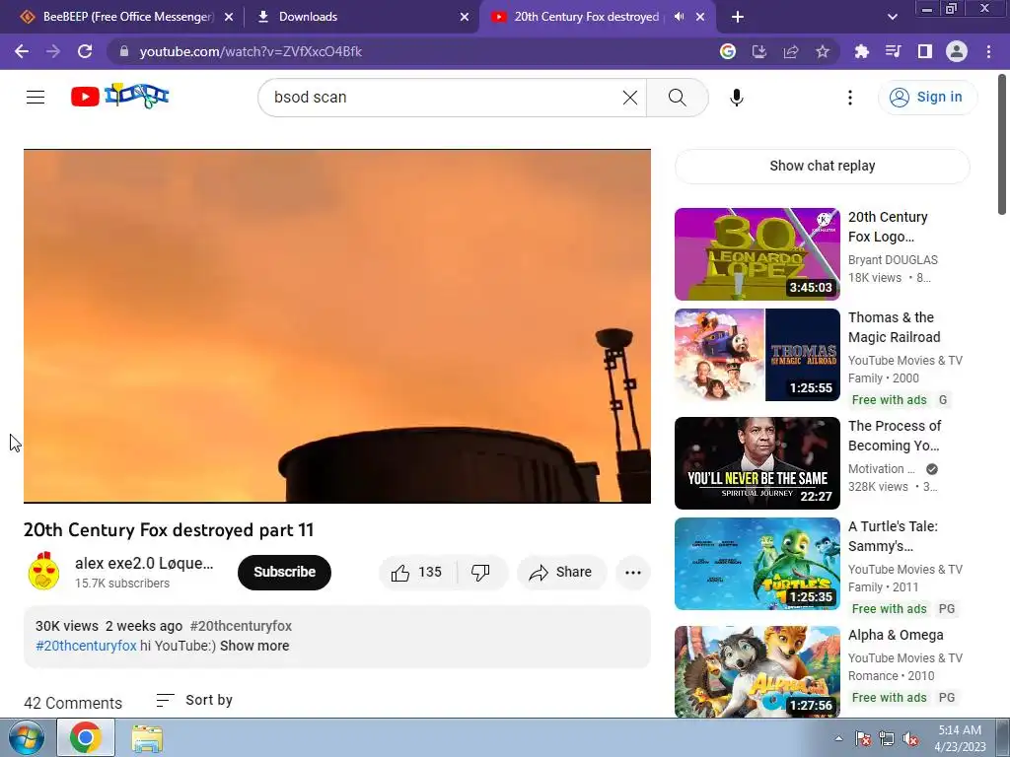Open a new browser tab
This screenshot has width=1010, height=757.
[738, 17]
